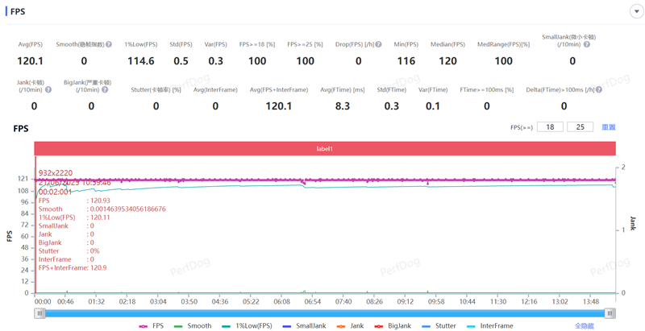The width and height of the screenshot is (645, 331).
Task: Click help icon beside Jank(卡顿)
Action: click(x=48, y=90)
